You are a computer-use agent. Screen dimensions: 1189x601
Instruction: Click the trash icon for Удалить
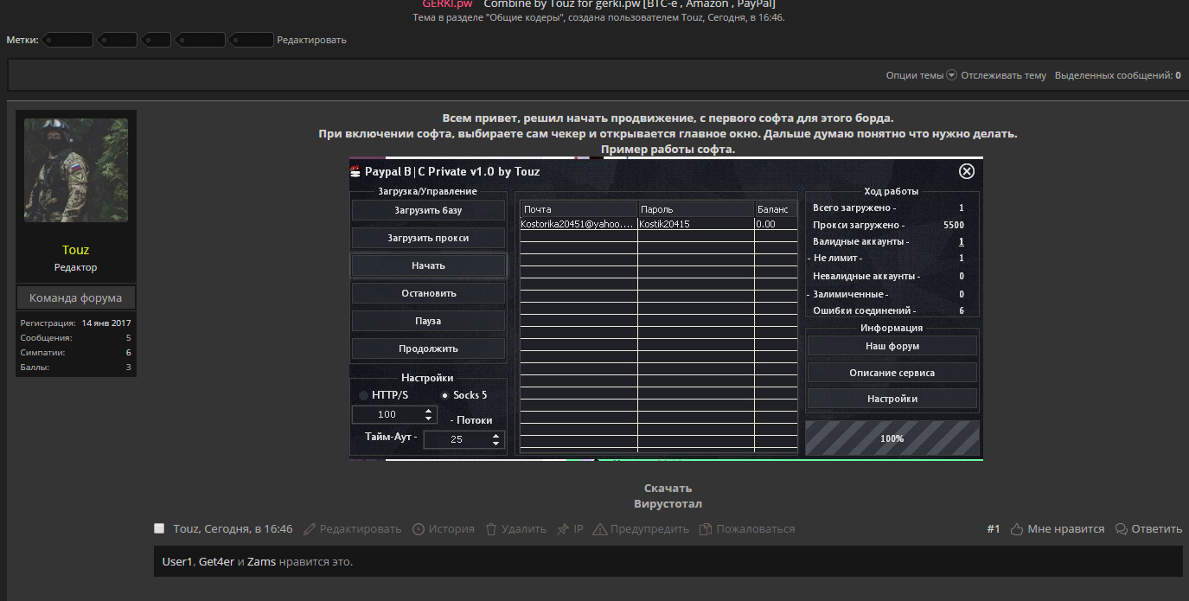491,529
